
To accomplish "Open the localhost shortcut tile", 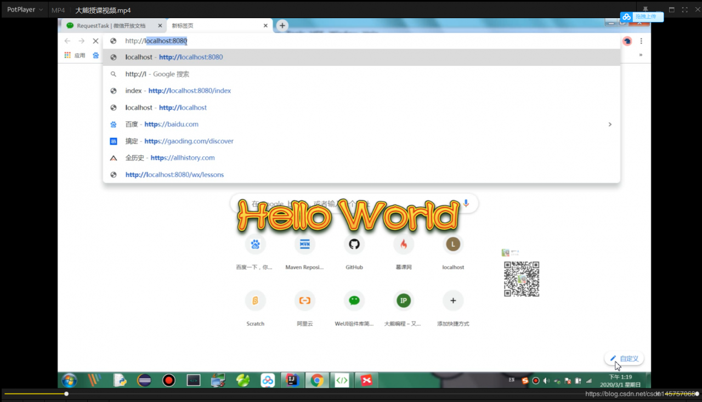I will 453,253.
